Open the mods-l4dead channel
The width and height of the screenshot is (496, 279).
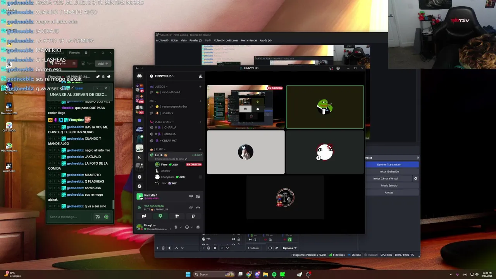(x=176, y=92)
